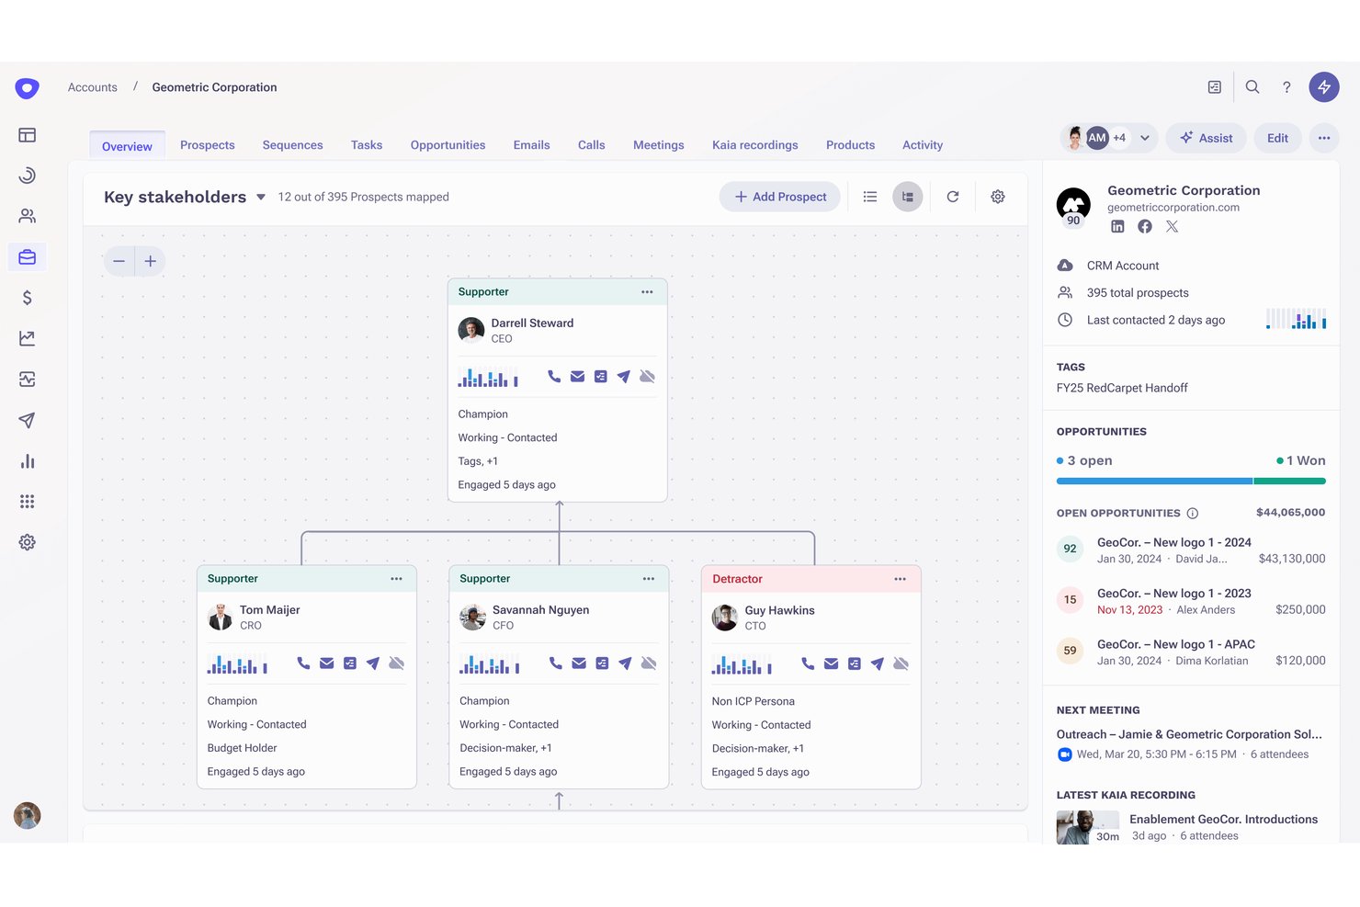Open the task checklist icon in the top bar
1360x907 pixels.
[1214, 86]
